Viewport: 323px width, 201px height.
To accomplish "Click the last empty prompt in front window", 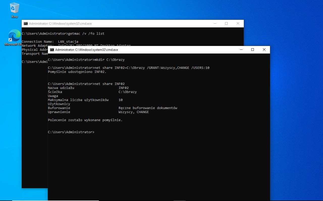I will 71,132.
